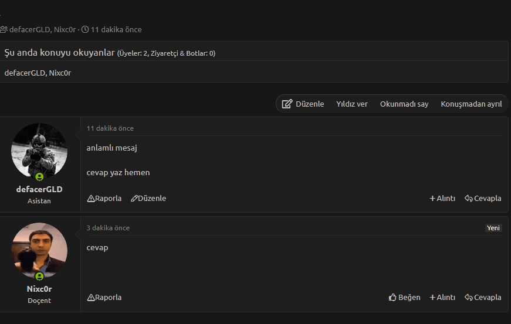This screenshot has width=511, height=324.
Task: Quote Nixc0r's reply with Alıntı
Action: pos(442,298)
